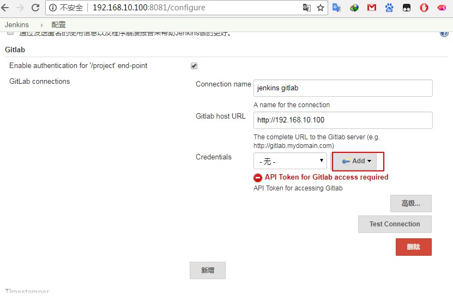The height and width of the screenshot is (296, 453).
Task: Click the 高级... advanced button
Action: (410, 203)
